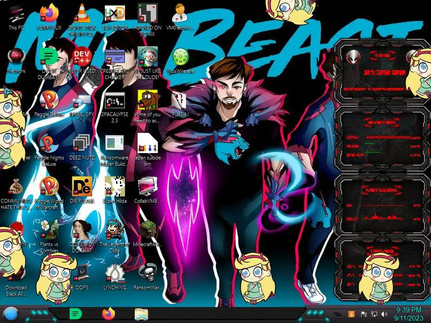Open the DIE PLEASE De icon

pos(82,190)
